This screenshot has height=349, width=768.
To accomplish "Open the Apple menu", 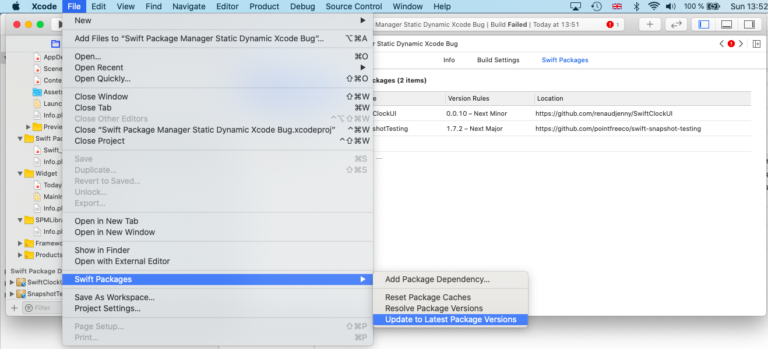I will (16, 6).
